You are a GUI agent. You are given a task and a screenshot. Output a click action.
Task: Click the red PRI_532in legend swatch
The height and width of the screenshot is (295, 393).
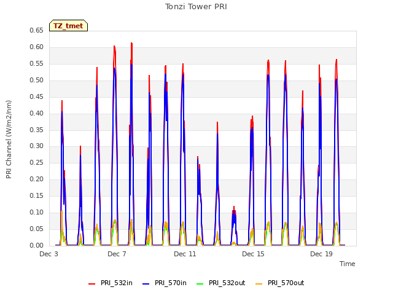[x=91, y=284]
